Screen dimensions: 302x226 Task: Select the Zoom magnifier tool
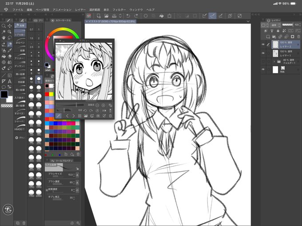coord(4,26)
